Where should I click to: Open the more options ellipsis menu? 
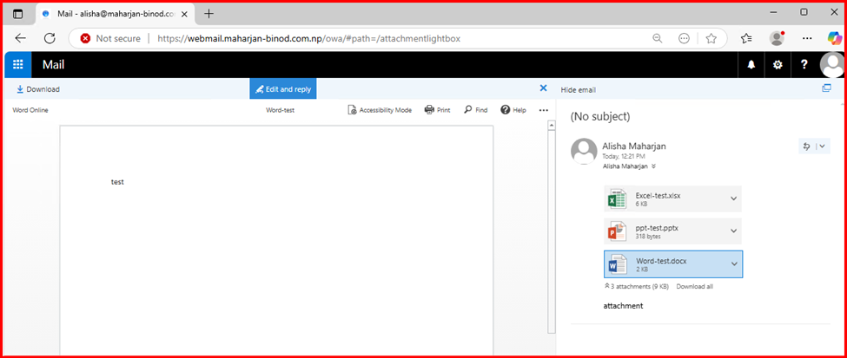pos(544,110)
